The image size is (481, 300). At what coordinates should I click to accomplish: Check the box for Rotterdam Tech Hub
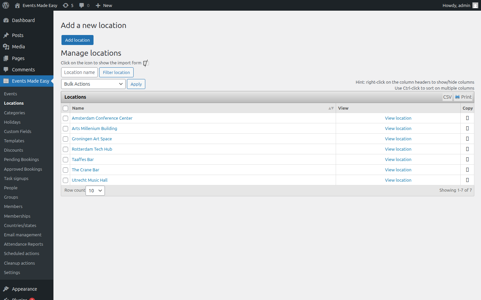click(x=65, y=149)
